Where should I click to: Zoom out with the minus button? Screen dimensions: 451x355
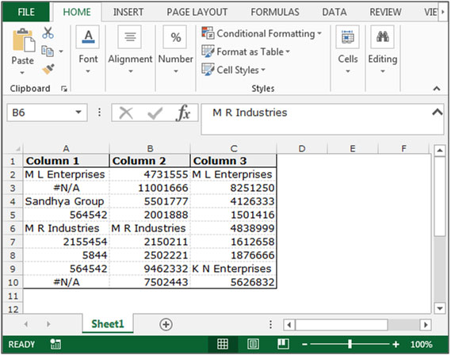[x=305, y=345]
